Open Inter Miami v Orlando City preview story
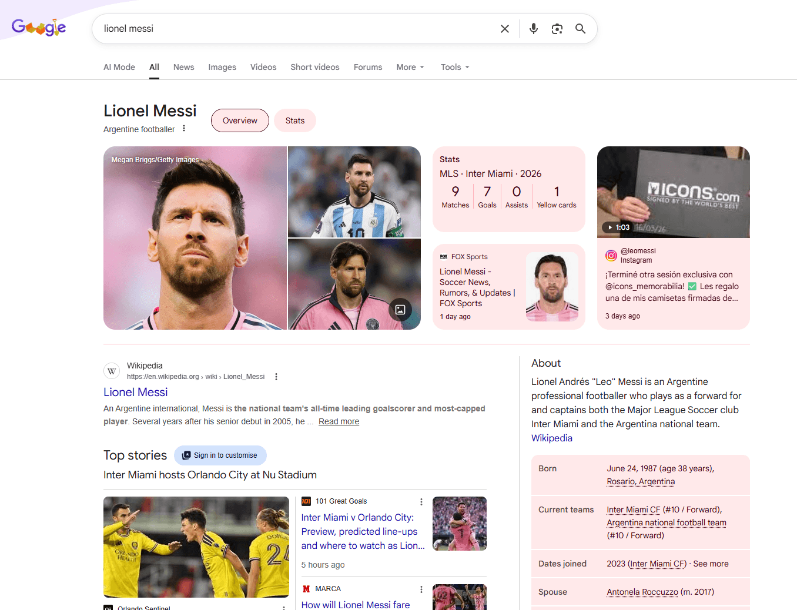Viewport: 797px width, 610px height. pos(363,531)
